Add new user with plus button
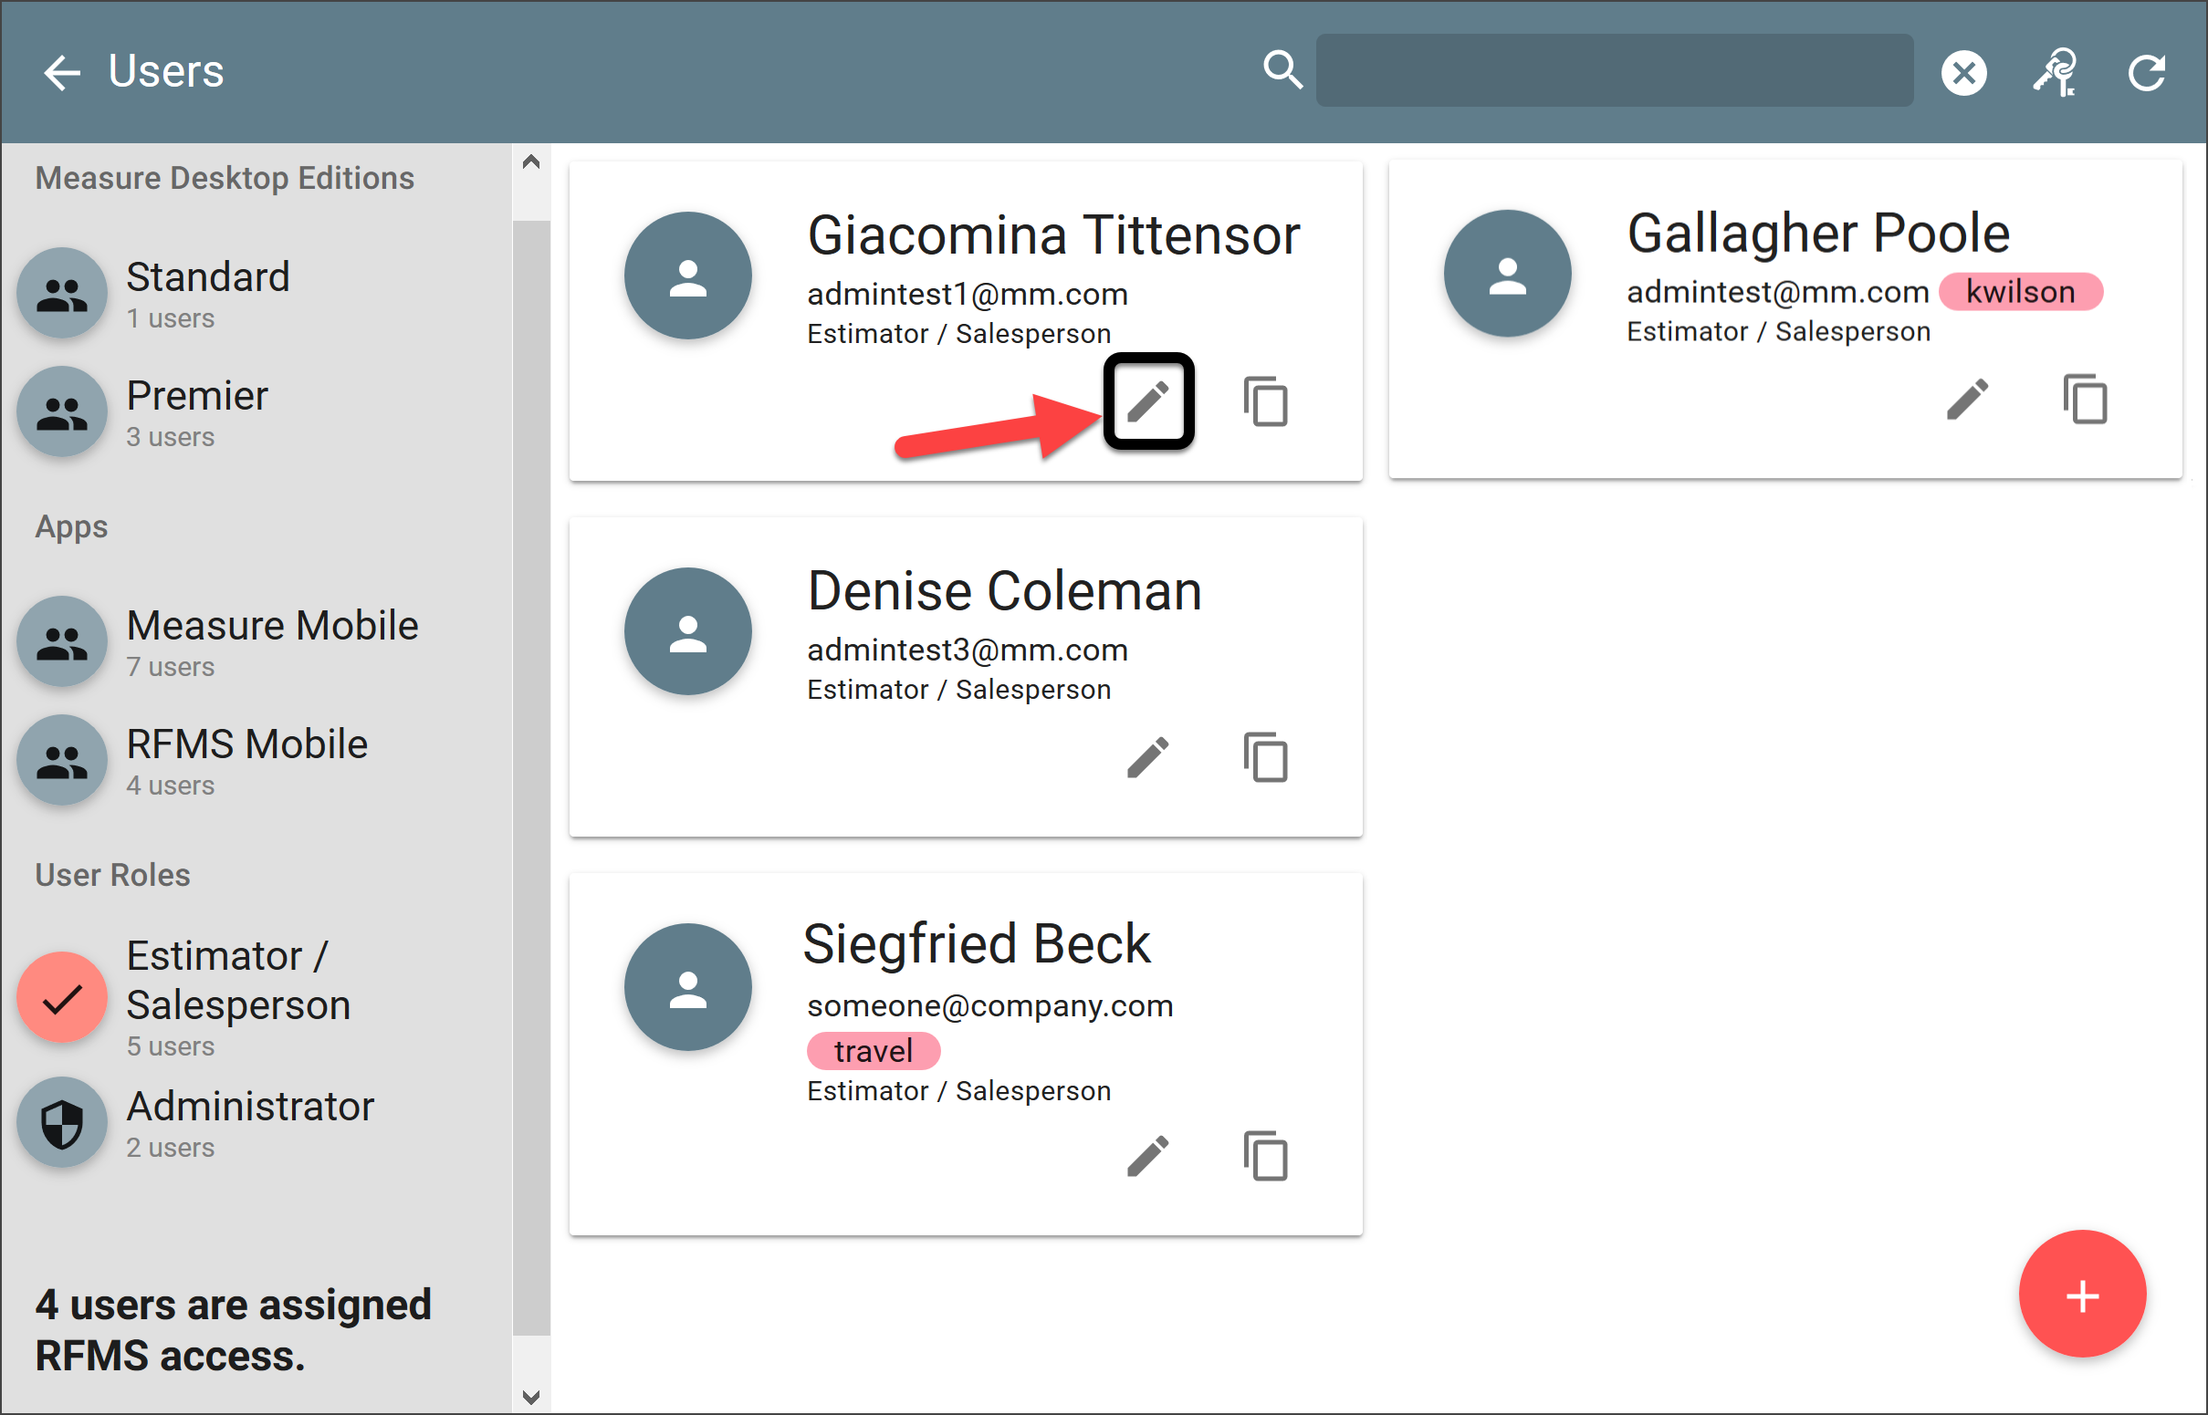 pos(2082,1295)
